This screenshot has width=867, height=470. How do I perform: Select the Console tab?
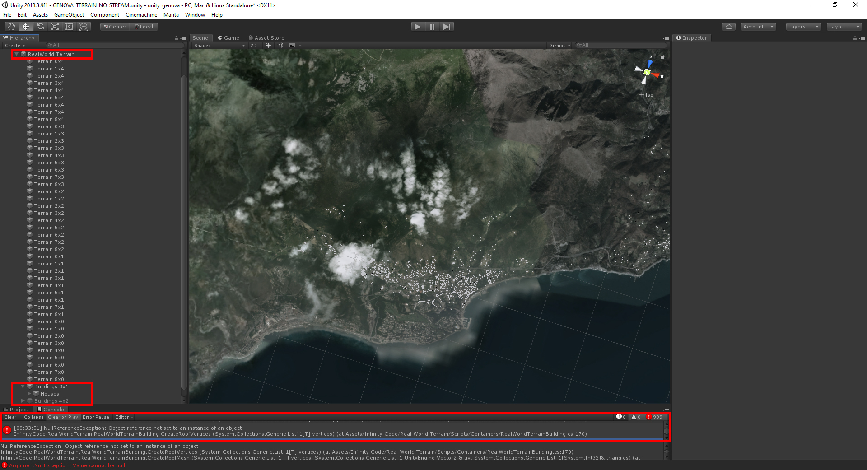click(x=51, y=410)
